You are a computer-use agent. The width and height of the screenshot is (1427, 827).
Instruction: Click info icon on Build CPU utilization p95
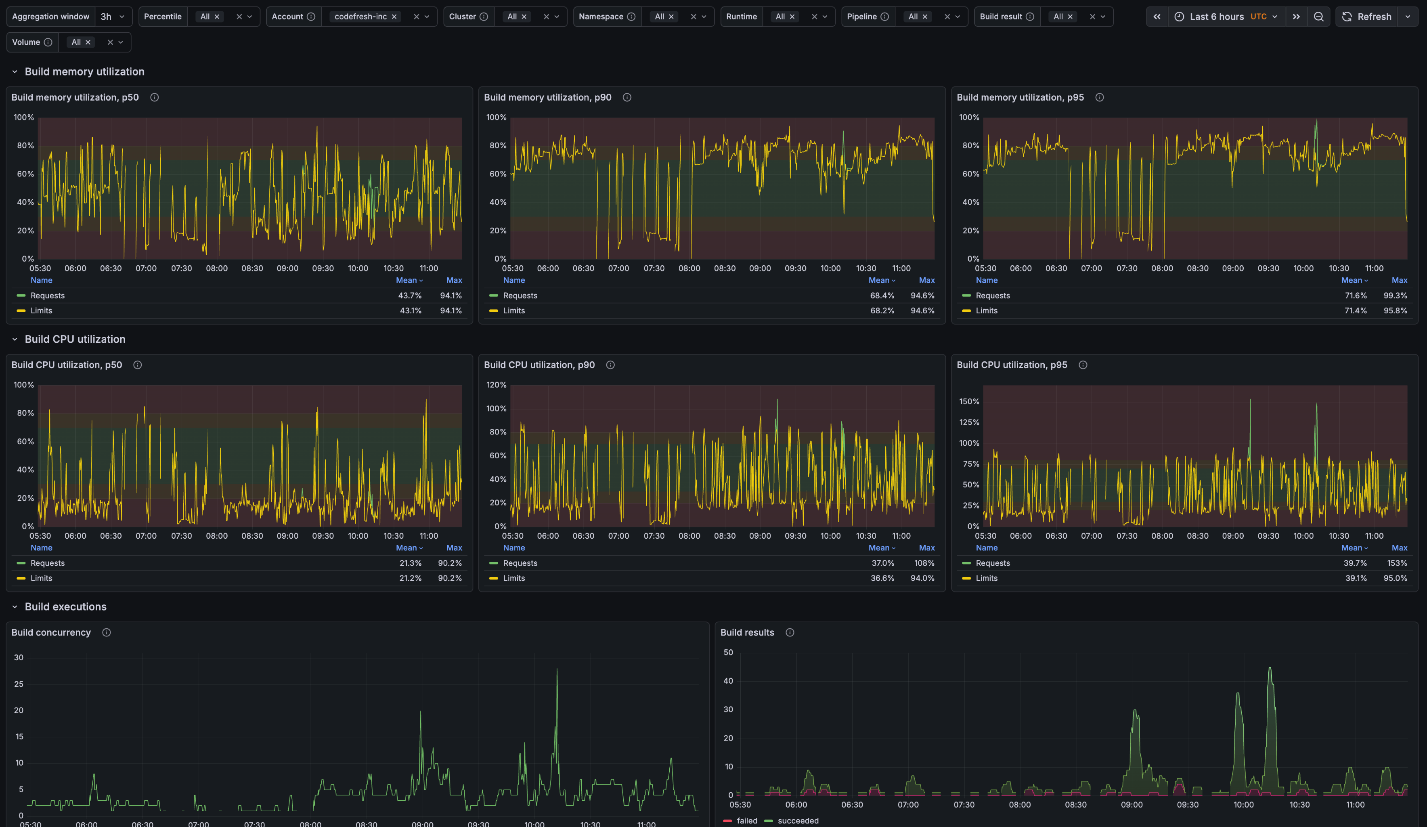click(1083, 365)
